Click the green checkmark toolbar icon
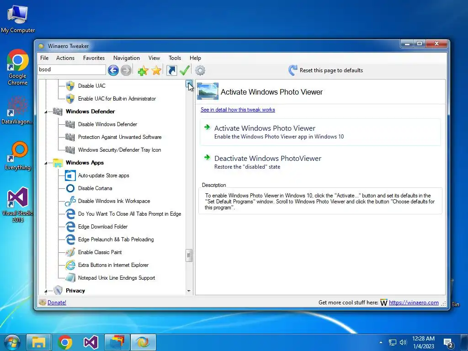This screenshot has height=351, width=468. click(185, 70)
